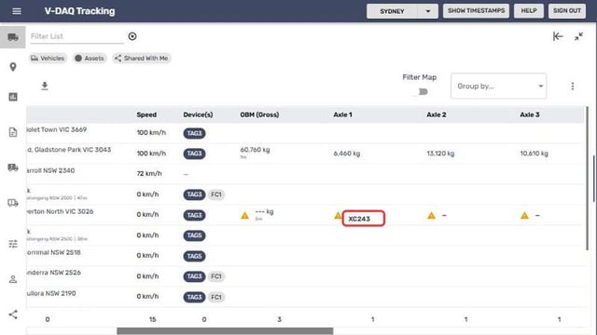Click the SYDNEY region button

coord(392,11)
